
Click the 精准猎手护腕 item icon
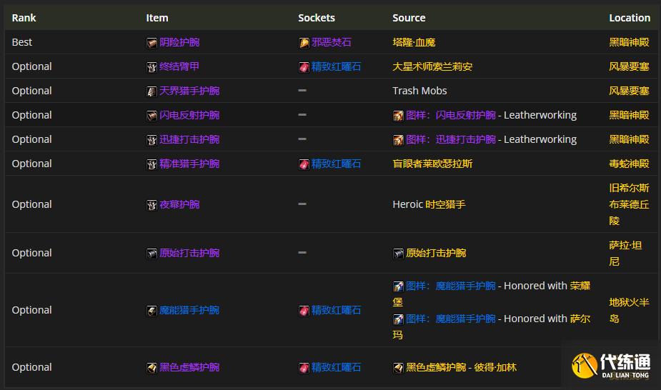pos(151,164)
